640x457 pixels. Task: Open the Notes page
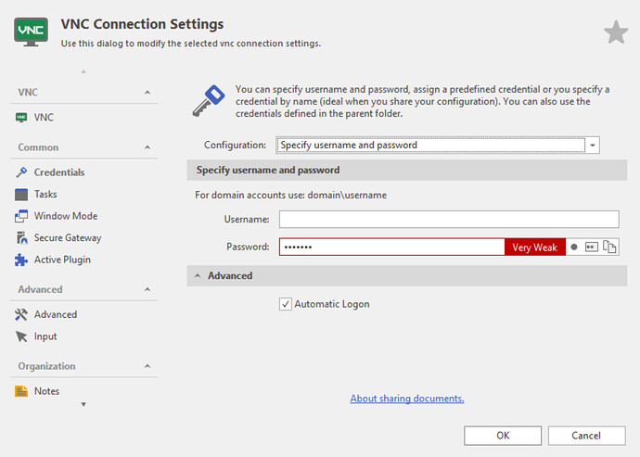point(46,391)
